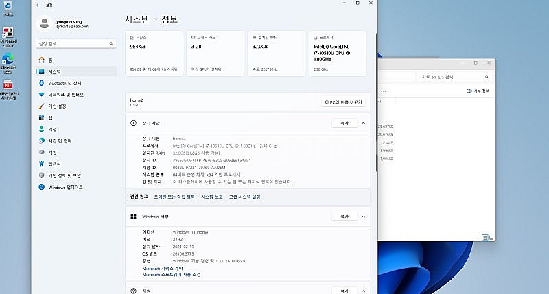Click File Explorer search magnifier icon

click(487, 77)
